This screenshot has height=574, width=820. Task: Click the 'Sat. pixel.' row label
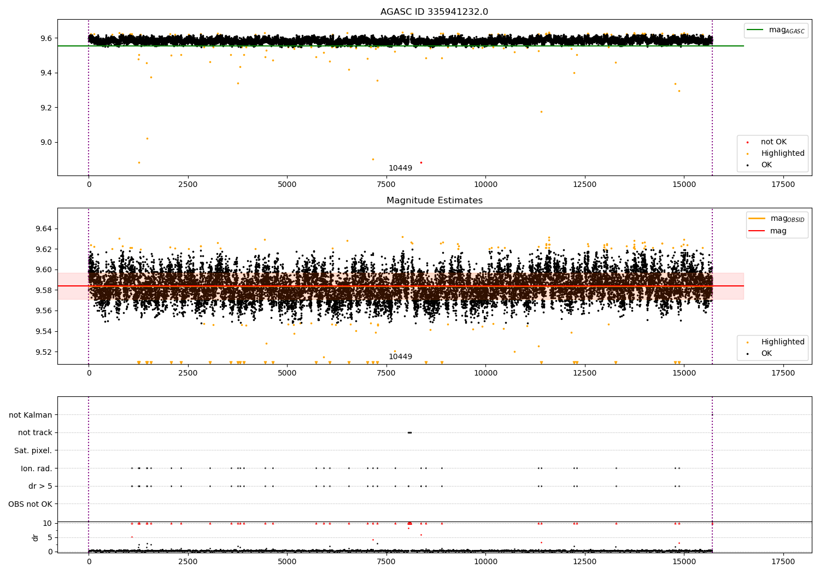click(x=33, y=450)
